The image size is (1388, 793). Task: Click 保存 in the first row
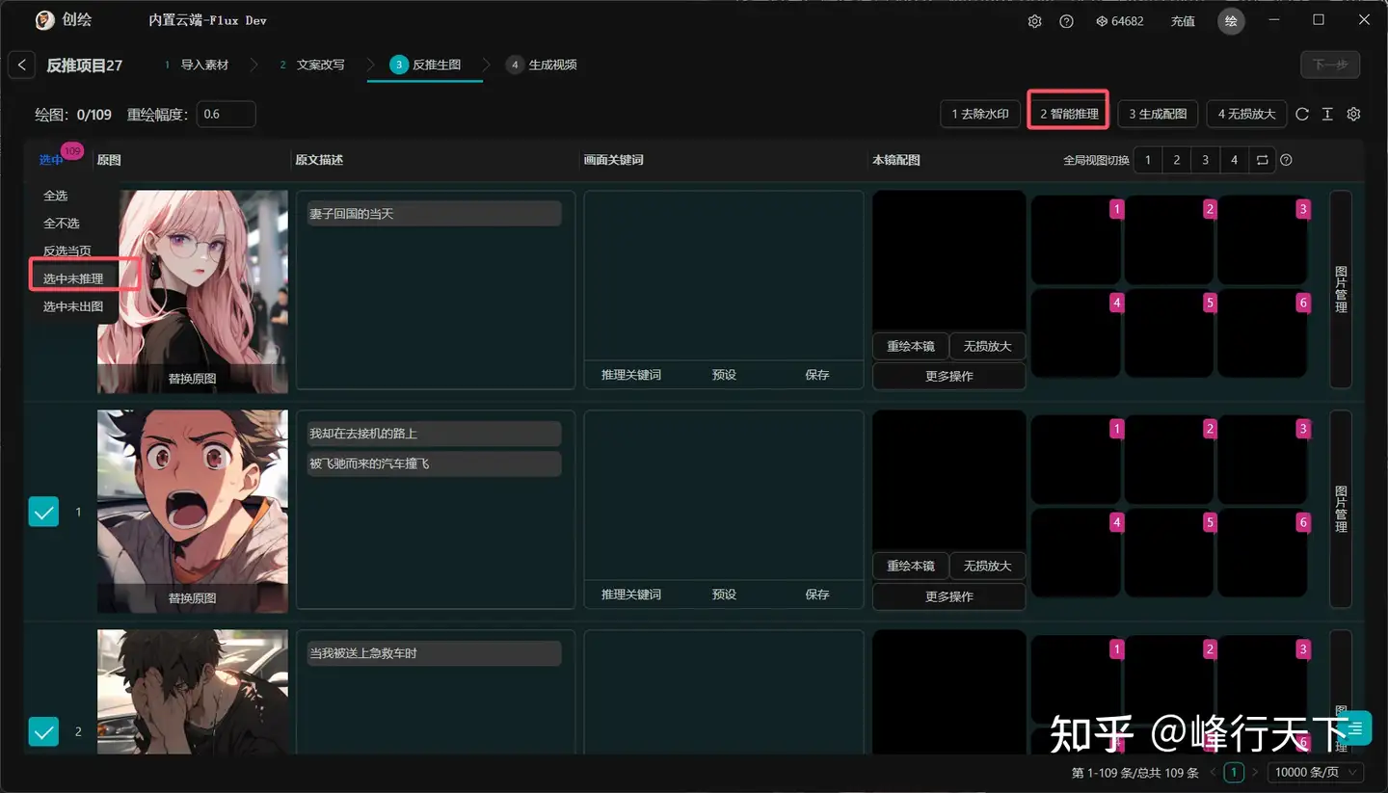[817, 375]
